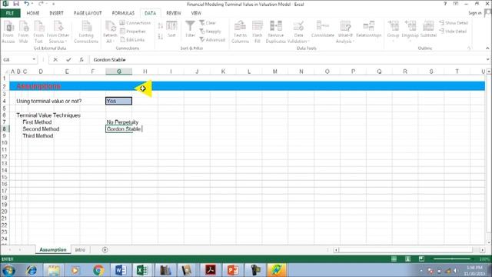Click Sign in link
Image resolution: width=492 pixels, height=277 pixels.
(475, 13)
